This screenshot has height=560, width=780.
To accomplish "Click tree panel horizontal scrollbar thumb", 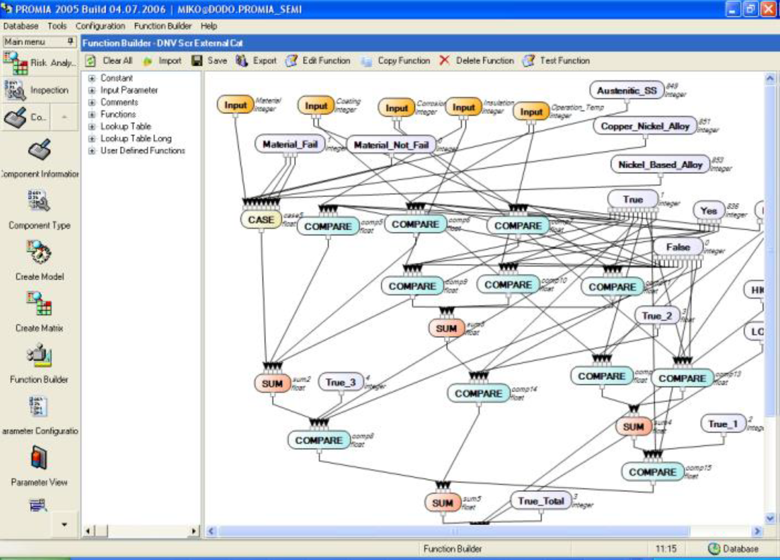I will pyautogui.click(x=102, y=531).
